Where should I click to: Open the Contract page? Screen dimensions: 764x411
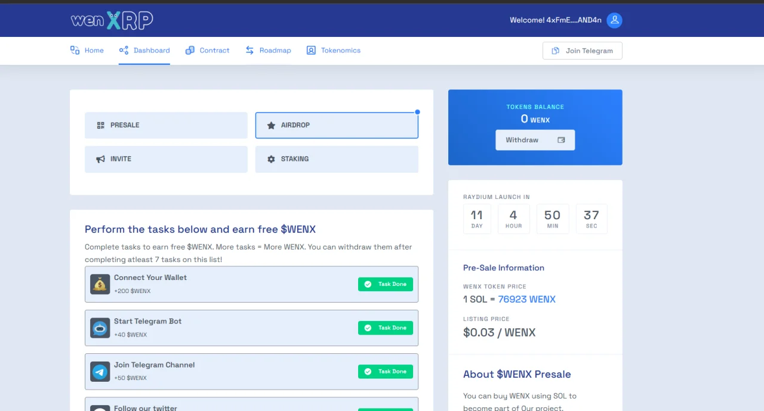click(207, 50)
